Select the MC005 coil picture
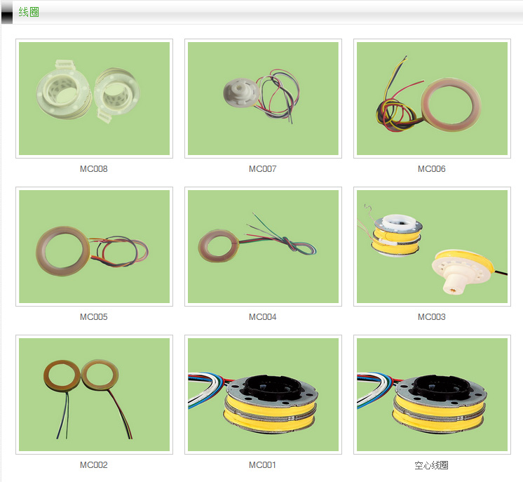Image resolution: width=523 pixels, height=482 pixels. pyautogui.click(x=94, y=246)
